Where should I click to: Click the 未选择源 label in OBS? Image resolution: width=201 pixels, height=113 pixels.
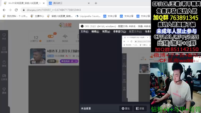(x=86, y=108)
